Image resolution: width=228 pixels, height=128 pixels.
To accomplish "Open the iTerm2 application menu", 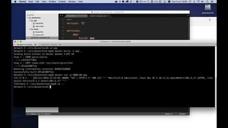I will coord(22,1).
